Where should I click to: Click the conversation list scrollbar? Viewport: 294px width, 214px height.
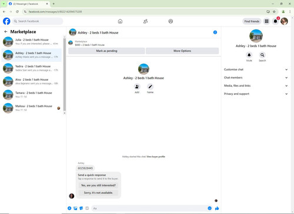(65, 75)
